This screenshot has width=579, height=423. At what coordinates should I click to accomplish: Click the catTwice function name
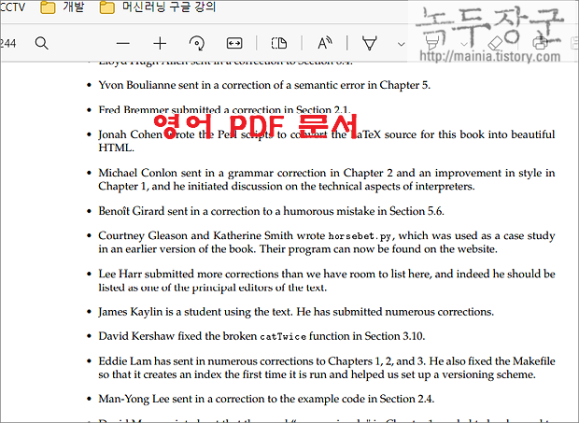pyautogui.click(x=283, y=337)
